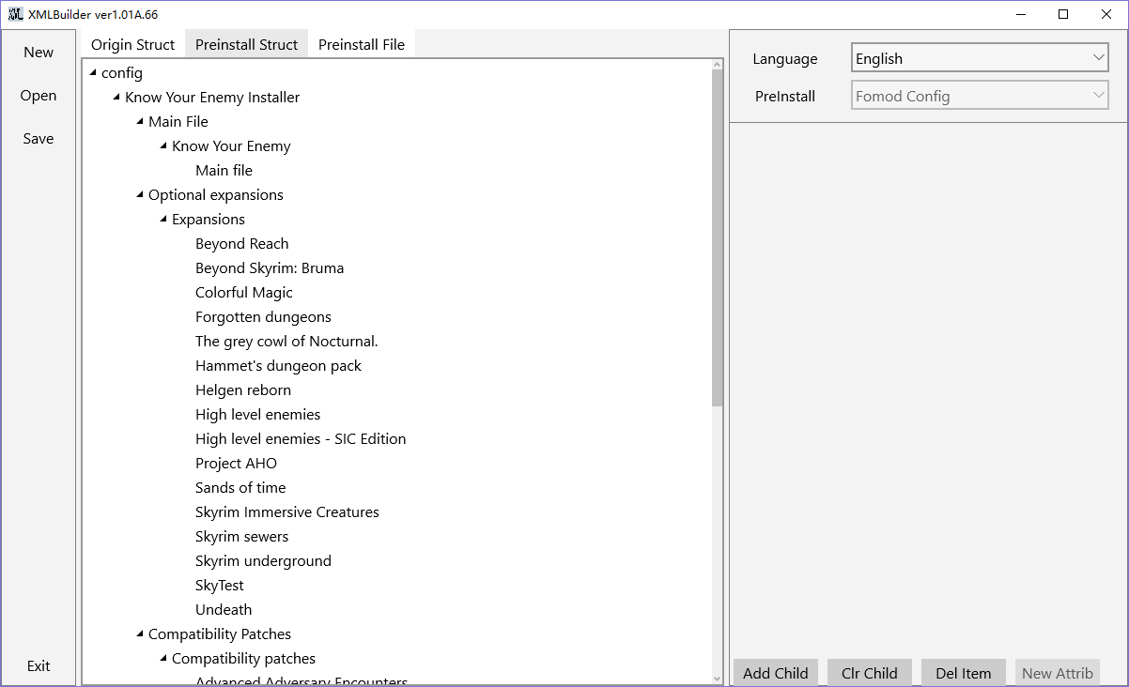Click the Open button
Image resolution: width=1129 pixels, height=687 pixels.
point(39,96)
